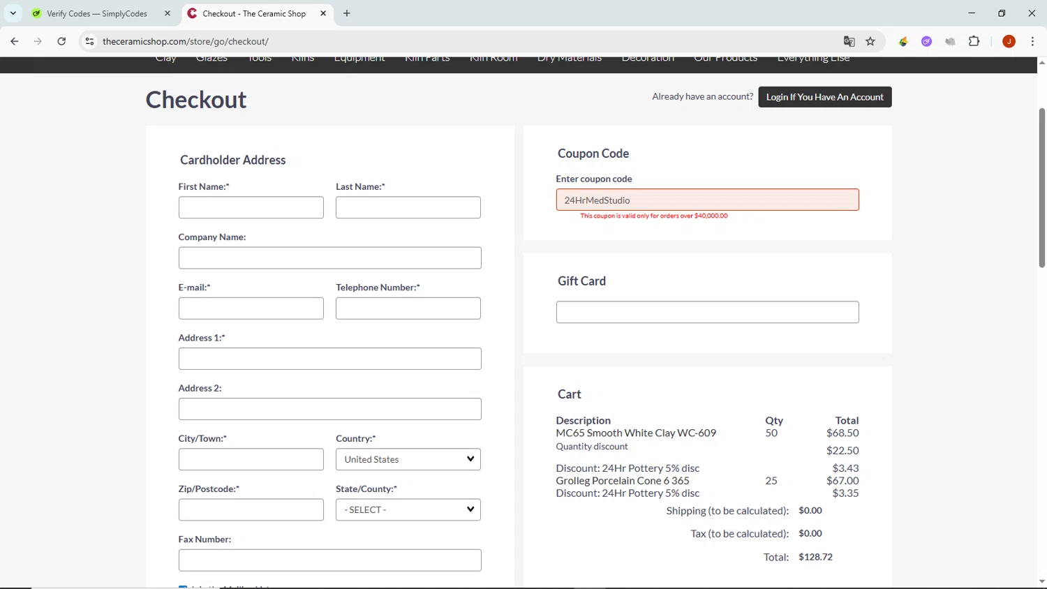The image size is (1047, 589).
Task: Focus the E-mail input field
Action: click(251, 308)
